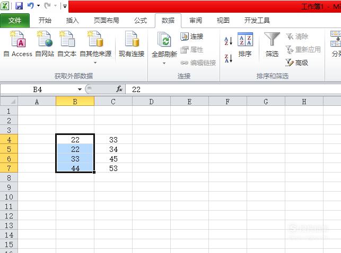This screenshot has width=341, height=253.
Task: Select column C header
Action: 113,102
